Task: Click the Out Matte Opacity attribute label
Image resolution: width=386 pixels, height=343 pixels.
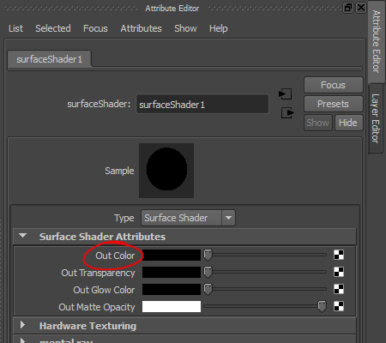Action: (97, 307)
